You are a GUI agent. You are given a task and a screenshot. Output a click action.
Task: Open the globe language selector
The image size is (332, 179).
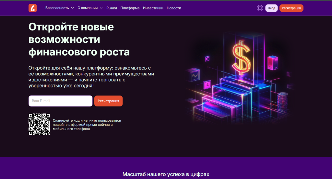tap(260, 8)
